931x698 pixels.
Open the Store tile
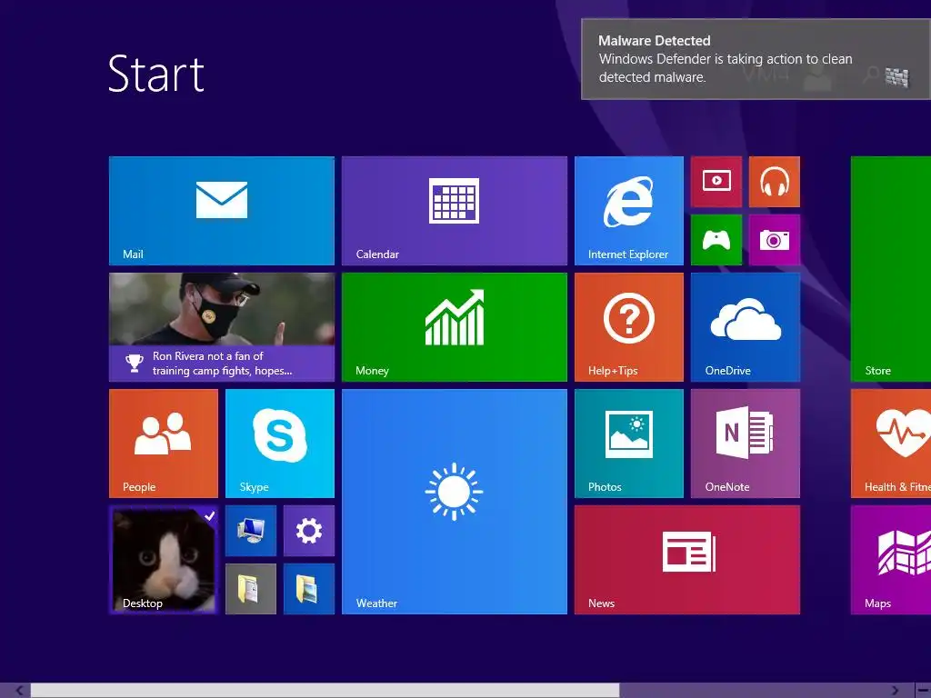click(x=891, y=269)
